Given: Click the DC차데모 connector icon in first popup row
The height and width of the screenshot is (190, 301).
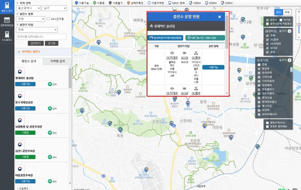Looking at the screenshot, I should pos(172,53).
